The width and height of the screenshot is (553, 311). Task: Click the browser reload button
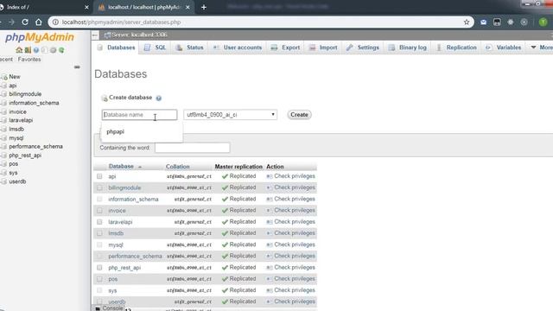[x=25, y=22]
